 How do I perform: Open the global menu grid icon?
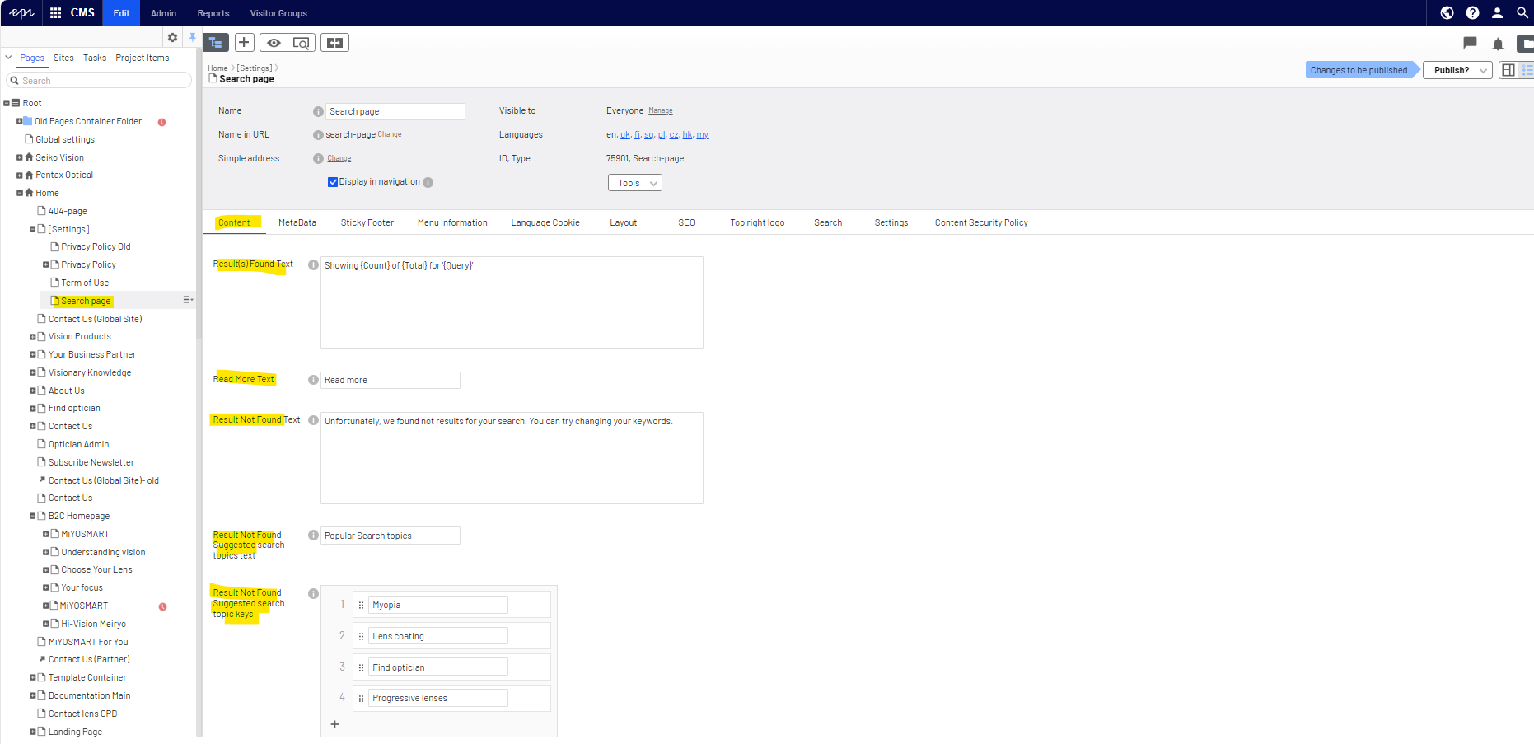[x=56, y=13]
